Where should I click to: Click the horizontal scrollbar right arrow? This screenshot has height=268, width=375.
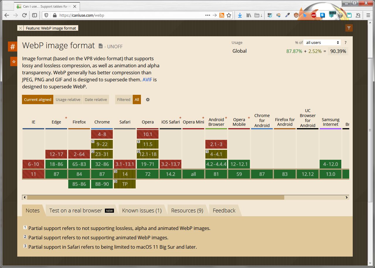pos(347,197)
